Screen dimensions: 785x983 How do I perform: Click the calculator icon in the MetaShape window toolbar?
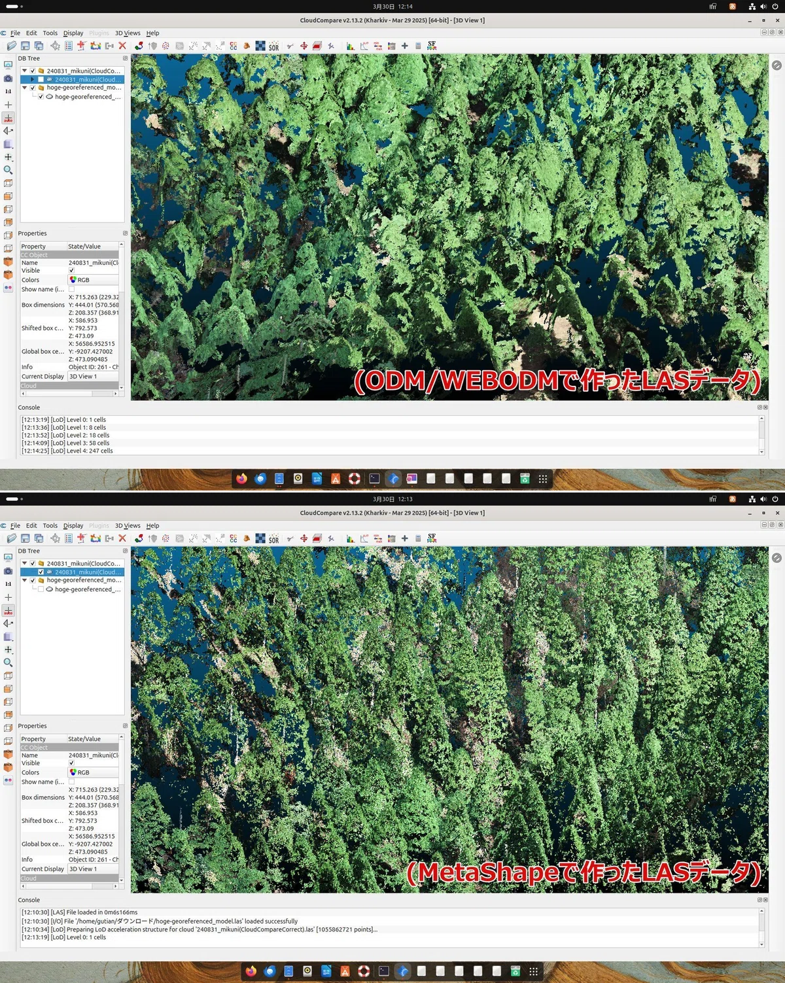[418, 538]
